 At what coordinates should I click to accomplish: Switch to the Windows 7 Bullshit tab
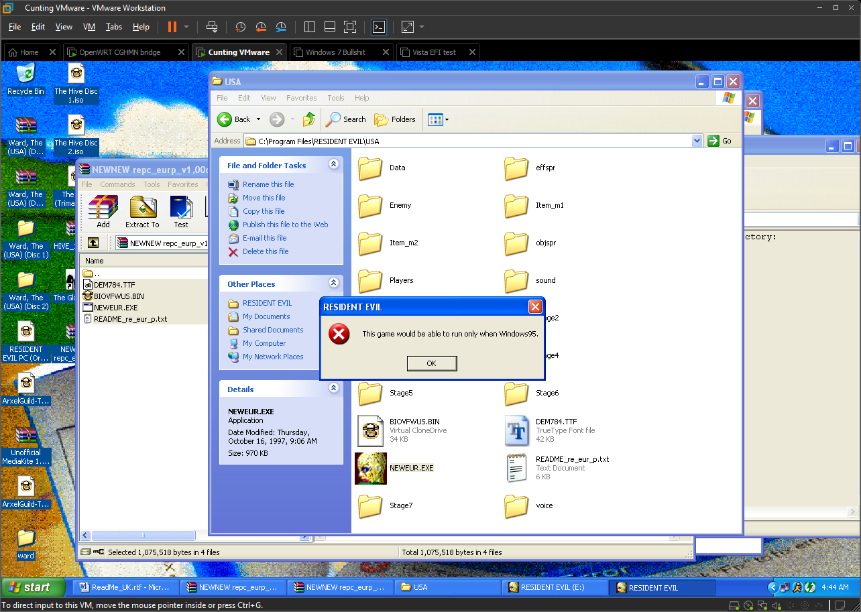point(335,52)
